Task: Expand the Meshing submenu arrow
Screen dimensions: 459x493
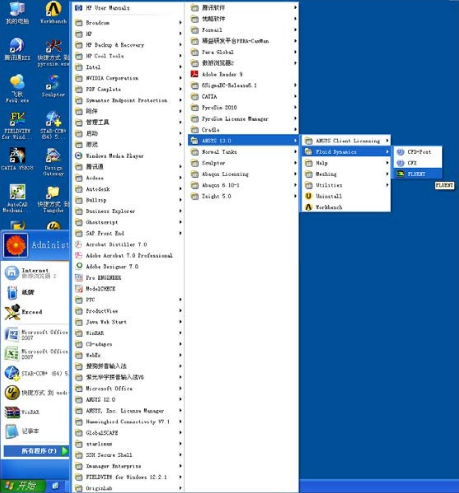Action: (387, 174)
